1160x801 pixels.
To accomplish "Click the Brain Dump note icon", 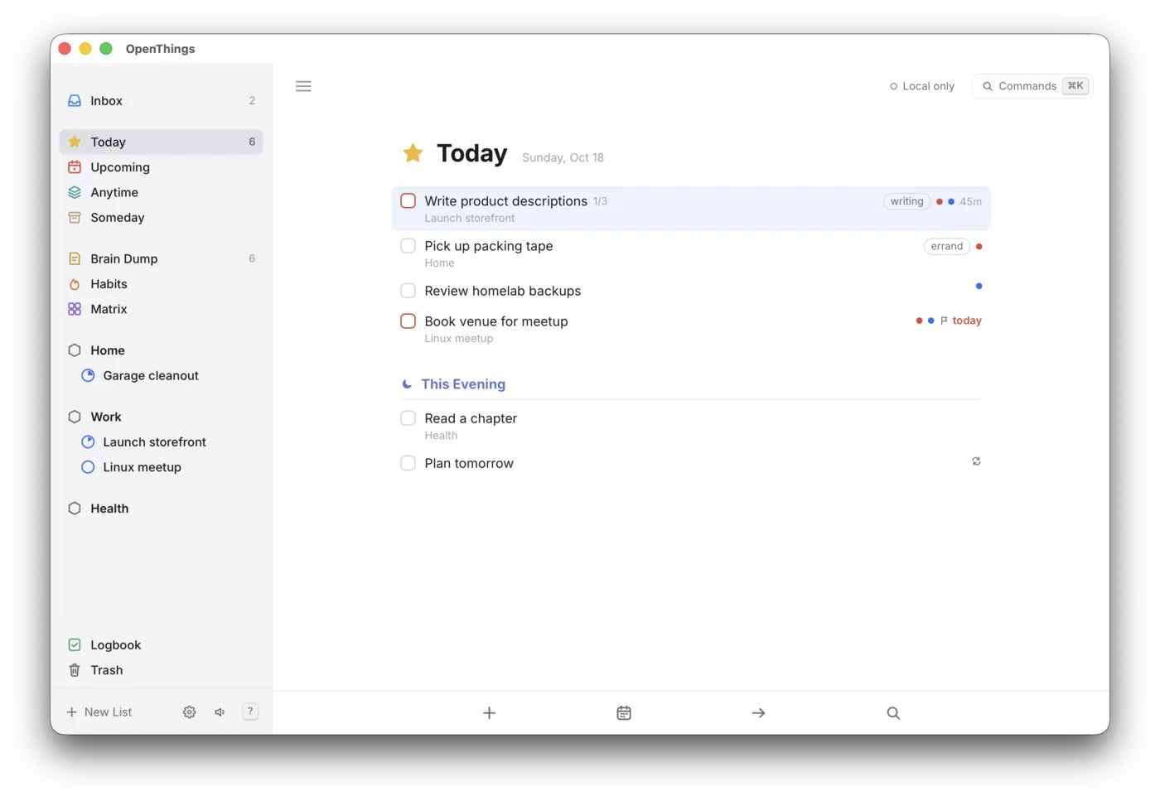I will [x=75, y=258].
